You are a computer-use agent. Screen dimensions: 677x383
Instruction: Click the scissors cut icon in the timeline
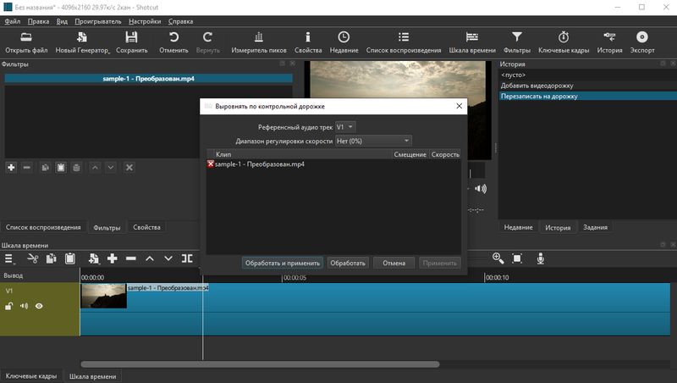click(33, 258)
